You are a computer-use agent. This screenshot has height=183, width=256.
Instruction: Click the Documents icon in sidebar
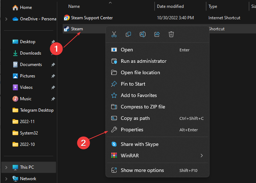[15, 65]
